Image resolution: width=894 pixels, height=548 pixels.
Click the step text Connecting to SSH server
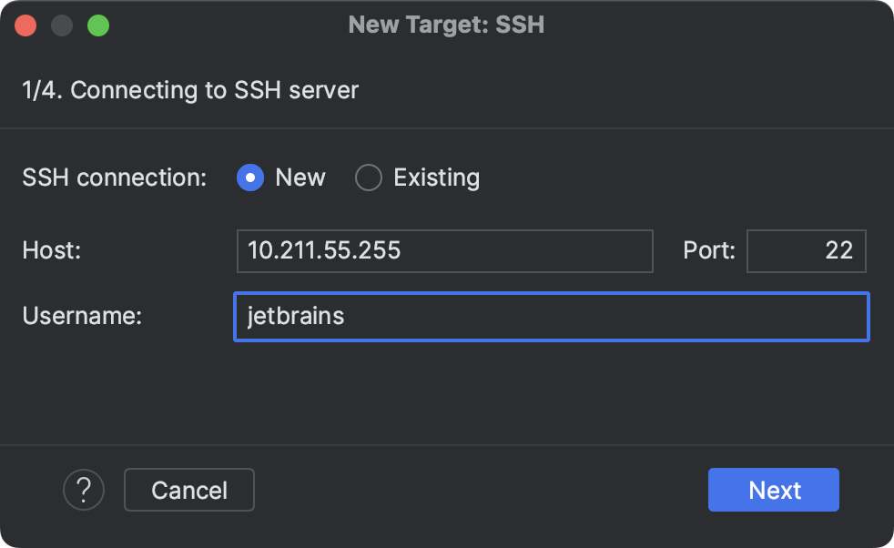click(190, 90)
